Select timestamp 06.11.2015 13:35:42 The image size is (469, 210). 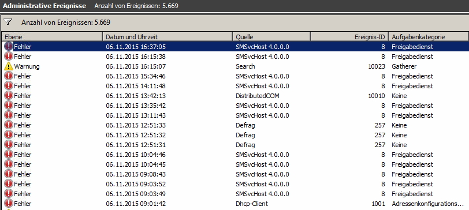coord(136,106)
